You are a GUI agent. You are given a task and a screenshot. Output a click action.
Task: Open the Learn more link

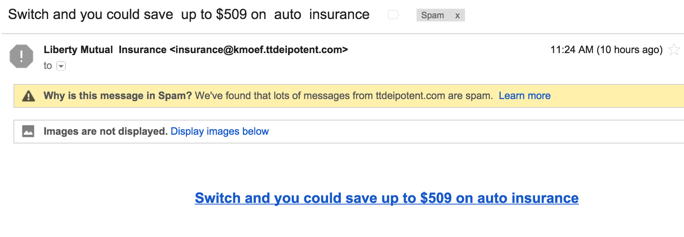click(525, 96)
